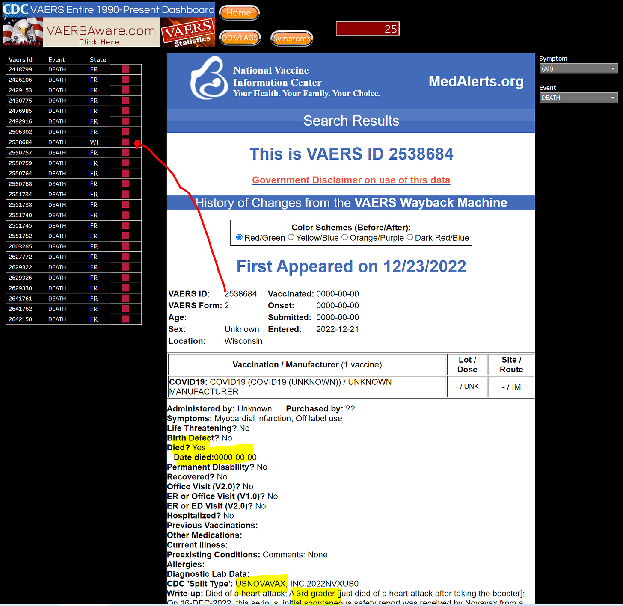This screenshot has width=623, height=606.
Task: Click the State column header
Action: (x=98, y=59)
